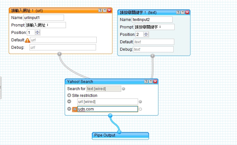Select the Pipe Output module
This screenshot has height=145, width=237.
point(120,135)
